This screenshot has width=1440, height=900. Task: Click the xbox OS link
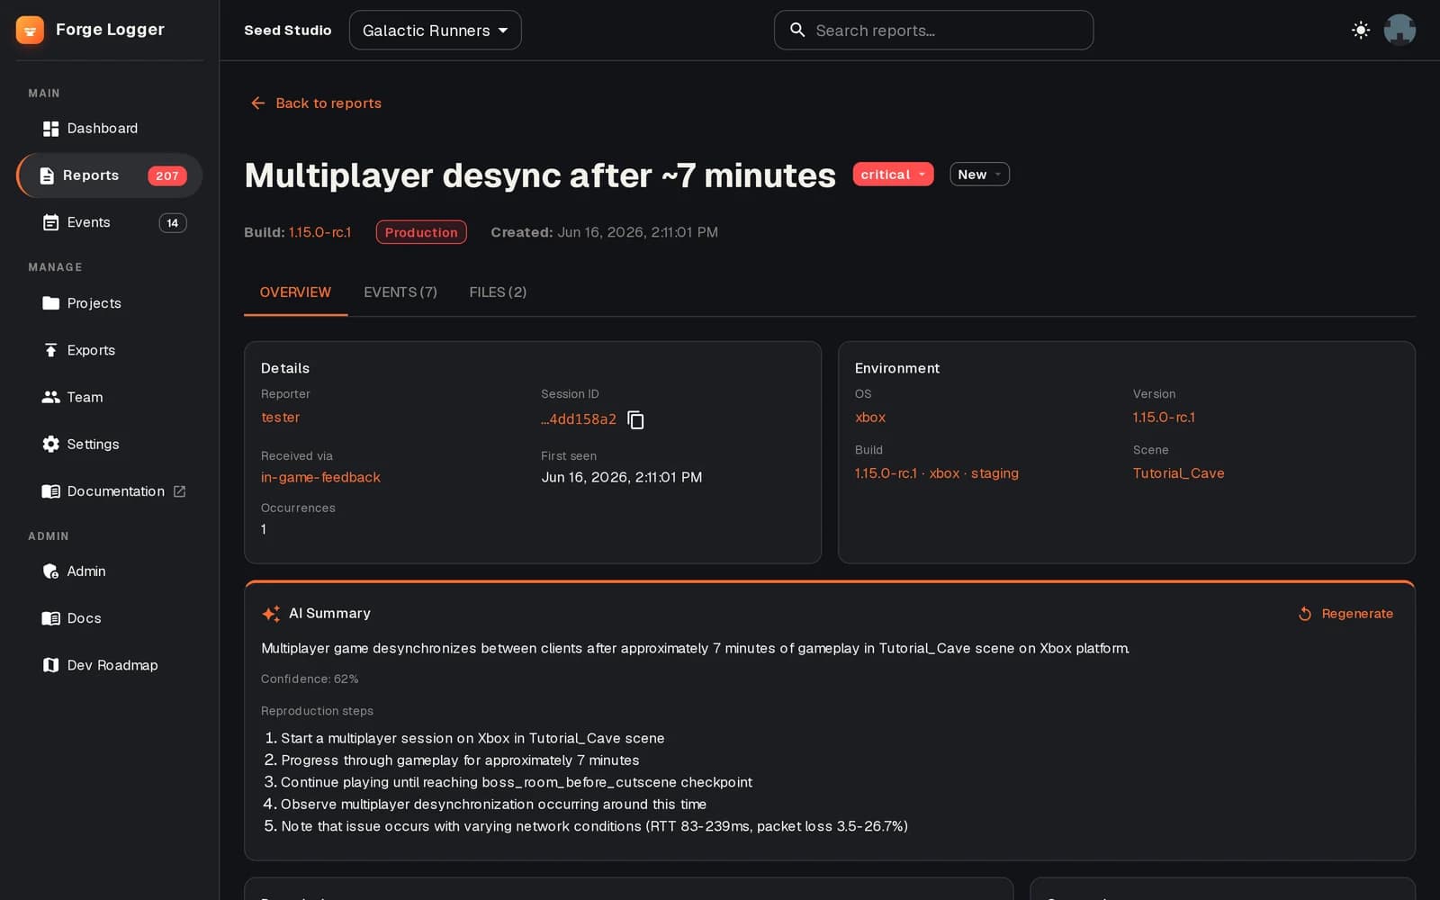tap(870, 418)
